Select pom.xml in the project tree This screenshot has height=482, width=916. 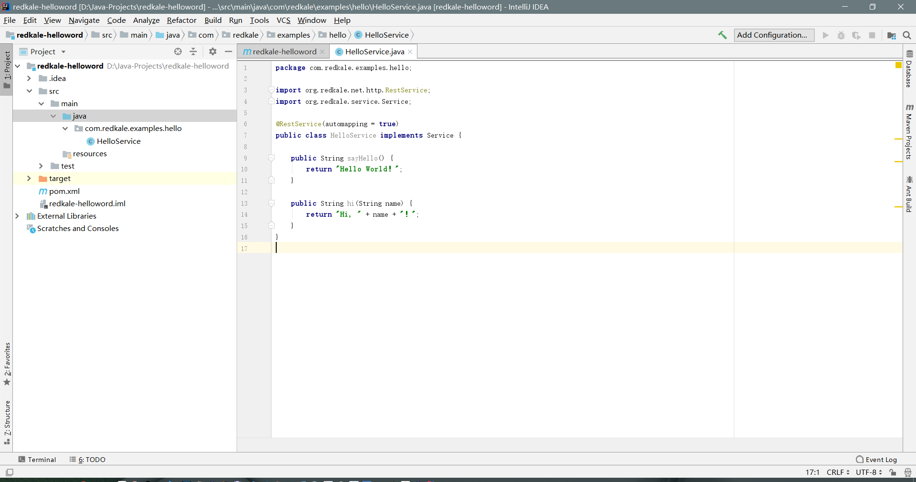pos(64,191)
